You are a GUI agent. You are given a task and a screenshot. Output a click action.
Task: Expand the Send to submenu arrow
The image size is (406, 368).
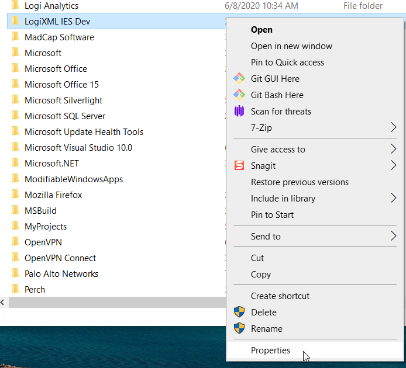click(393, 236)
